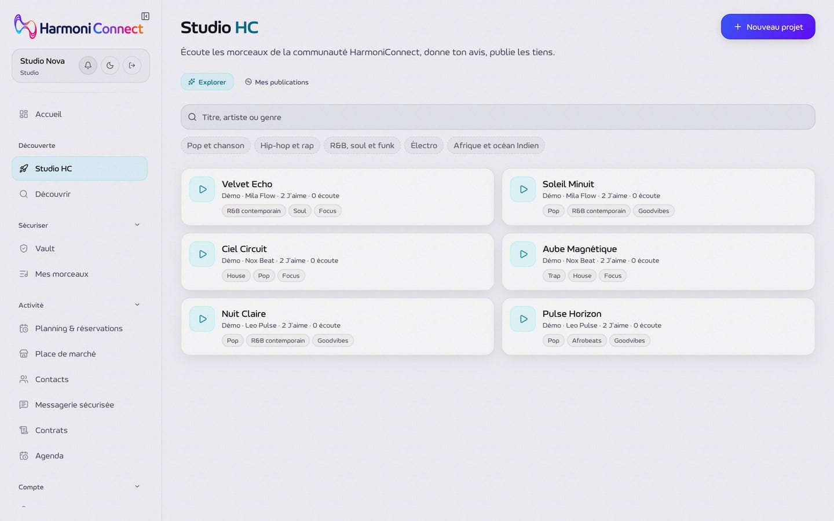
Task: Play the Nuit Claire track
Action: coord(202,319)
